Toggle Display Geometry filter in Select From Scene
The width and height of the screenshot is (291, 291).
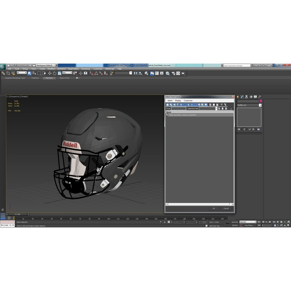click(x=168, y=105)
